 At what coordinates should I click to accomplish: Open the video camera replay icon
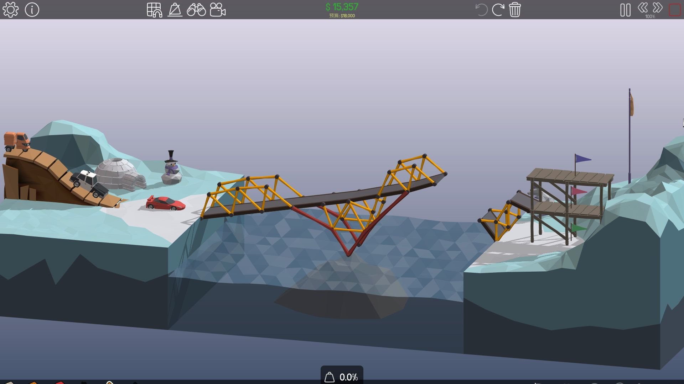point(218,10)
